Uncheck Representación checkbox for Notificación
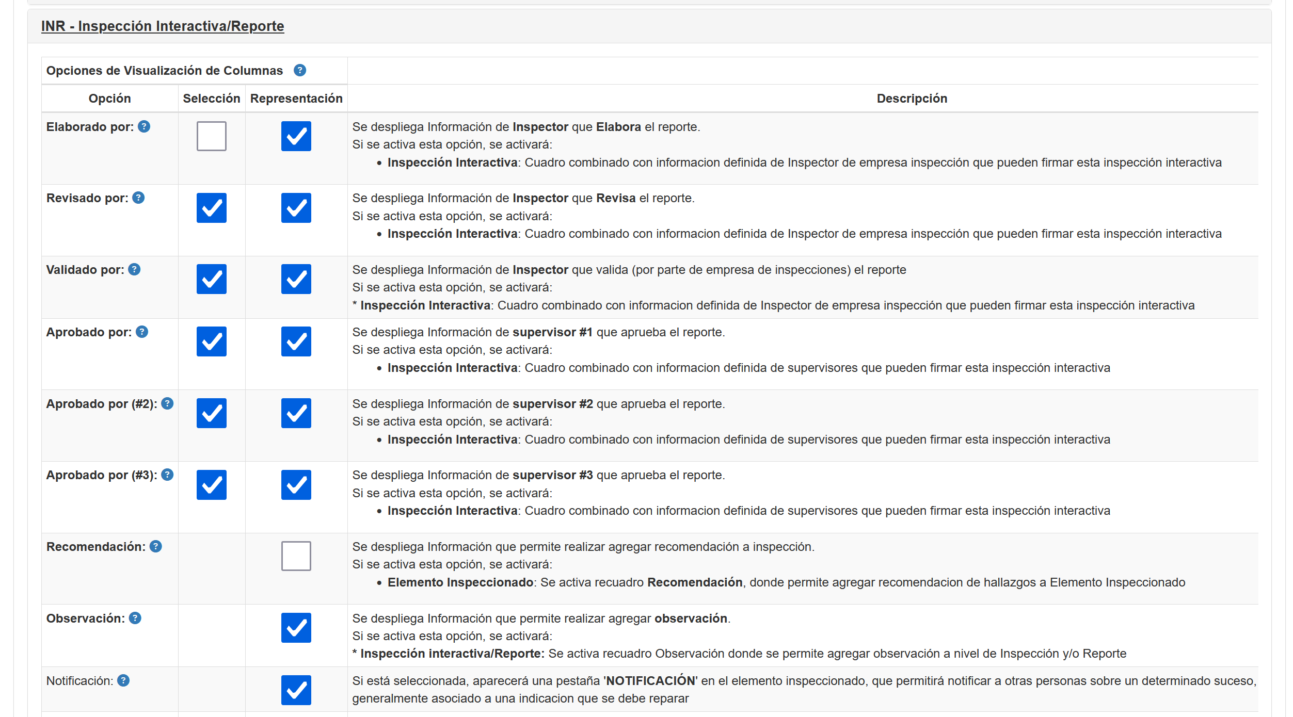The image size is (1293, 717). click(296, 690)
